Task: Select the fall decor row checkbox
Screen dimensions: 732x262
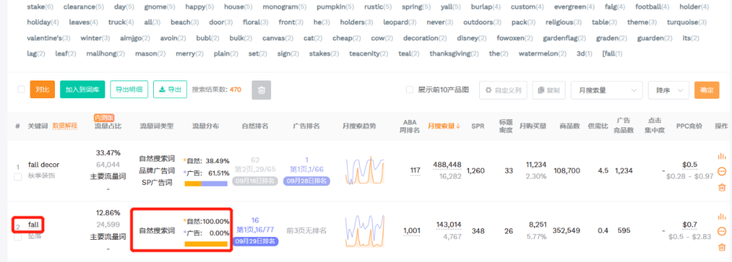Action: click(x=18, y=177)
